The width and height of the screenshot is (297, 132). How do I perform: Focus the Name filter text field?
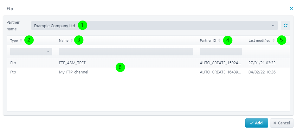coord(126,51)
